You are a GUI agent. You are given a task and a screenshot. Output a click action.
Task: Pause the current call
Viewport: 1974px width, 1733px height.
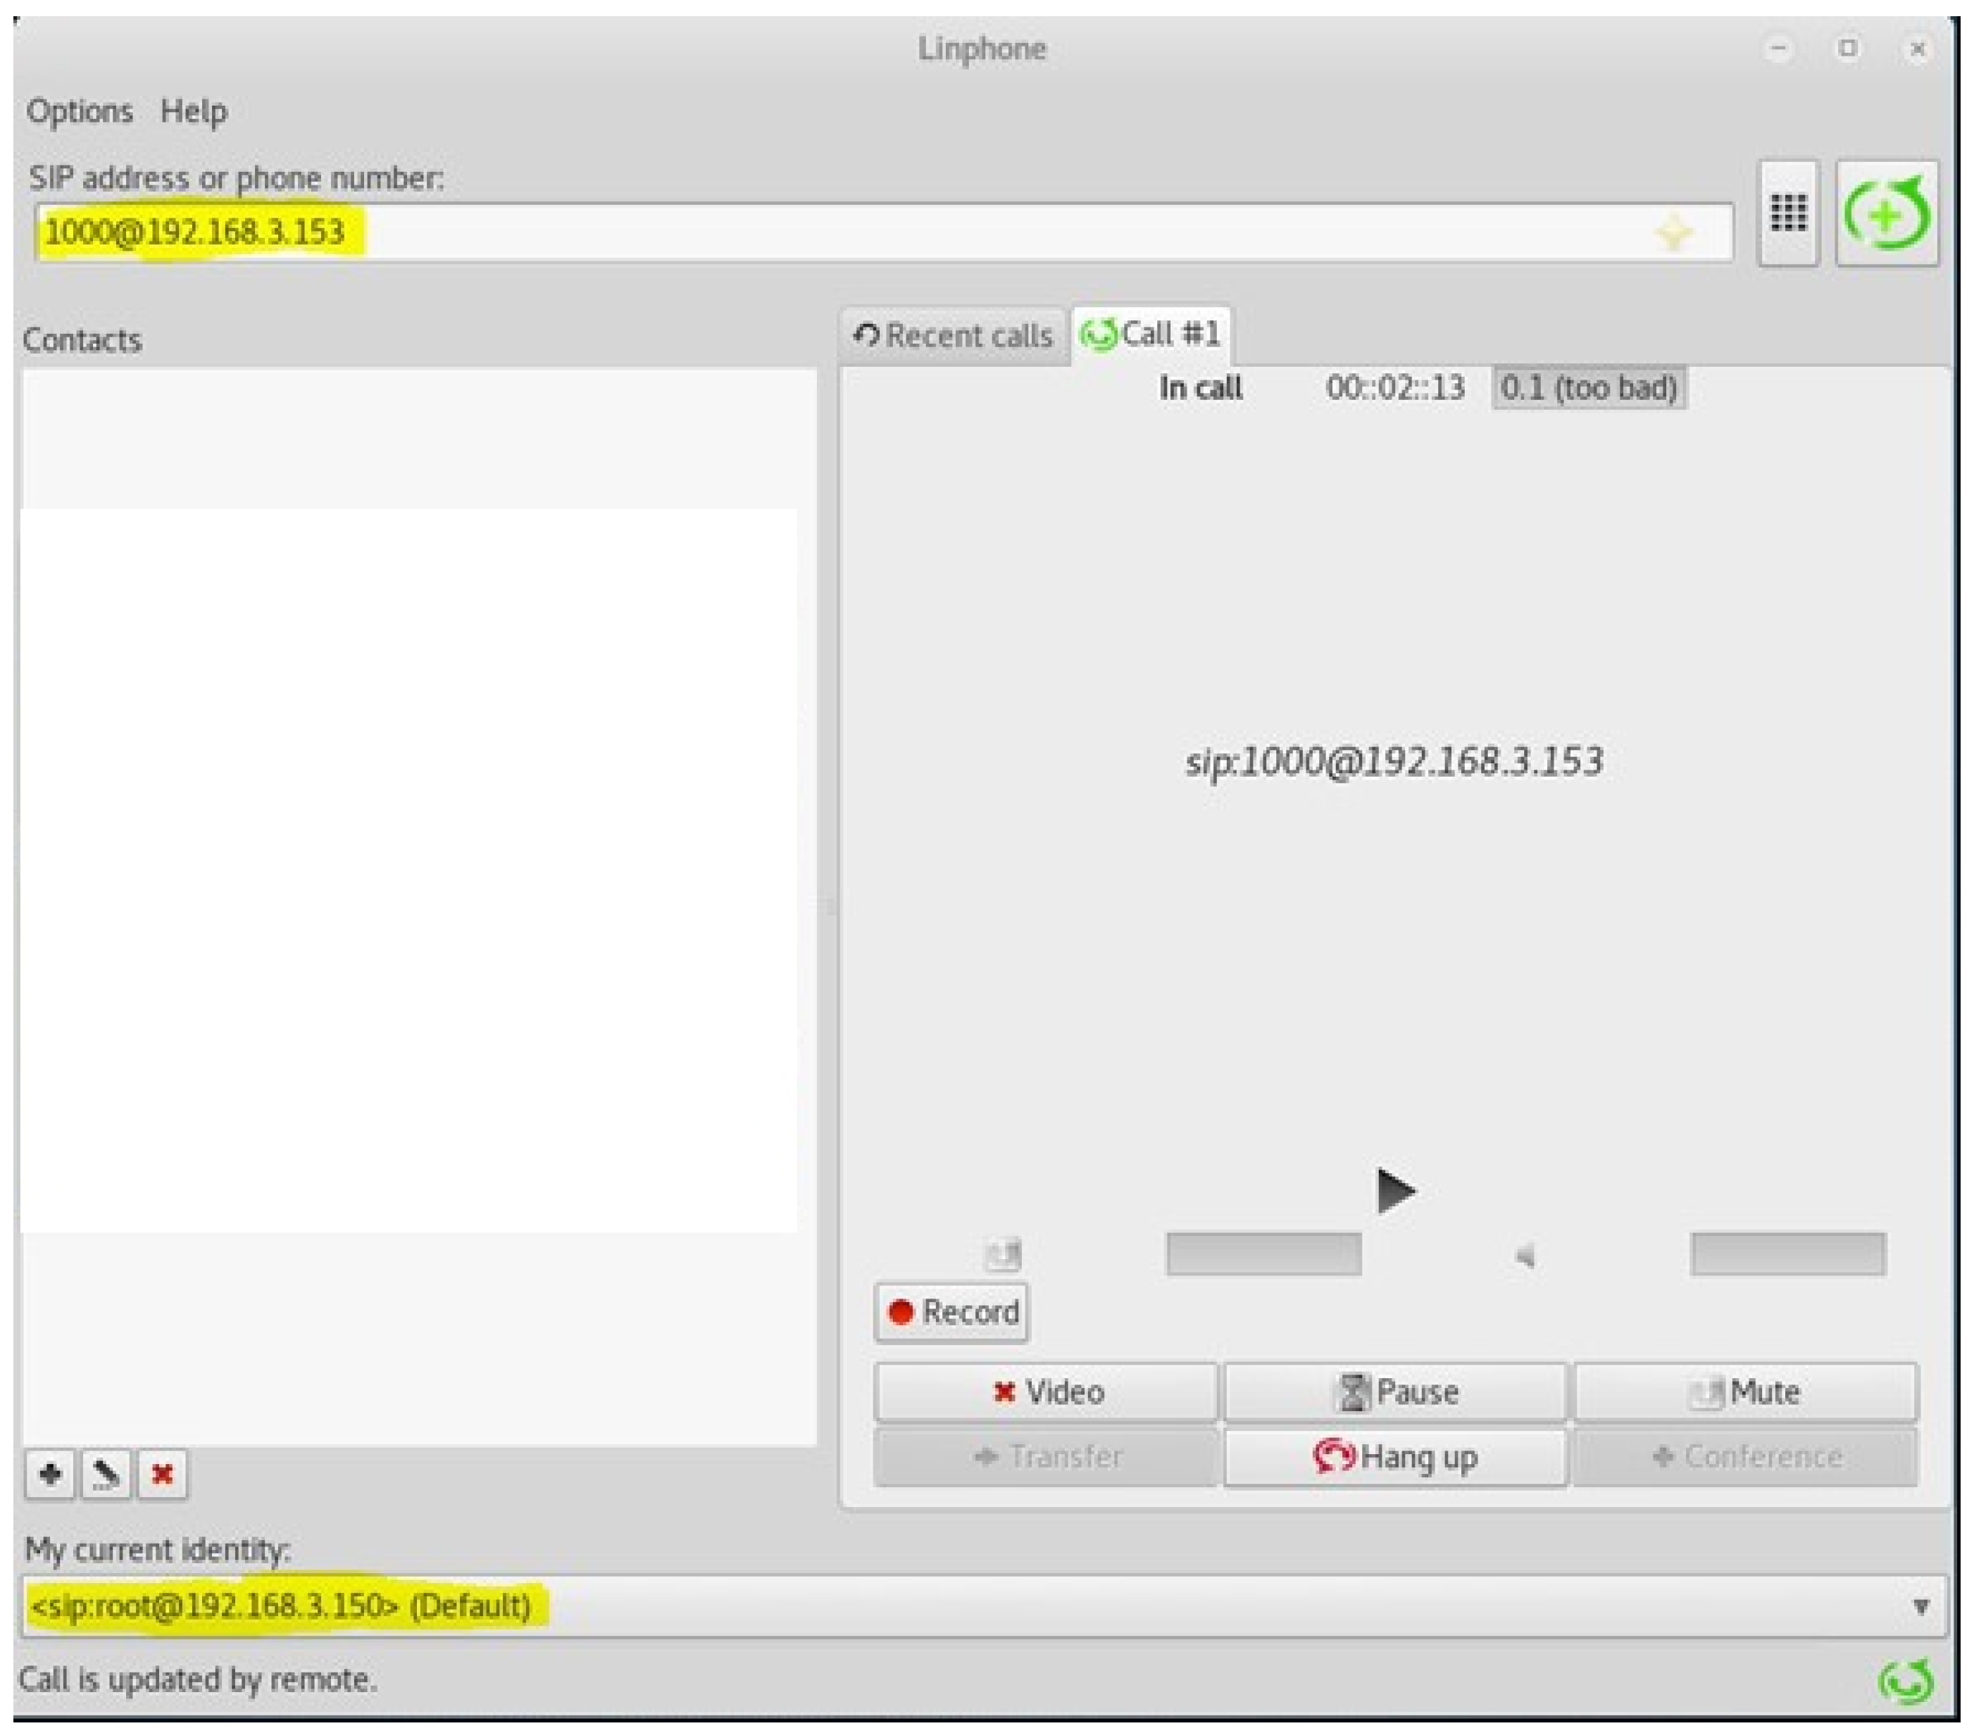click(1394, 1391)
